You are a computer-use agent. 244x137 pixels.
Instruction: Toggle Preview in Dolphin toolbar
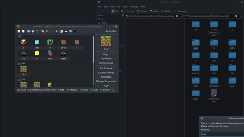tap(141, 11)
